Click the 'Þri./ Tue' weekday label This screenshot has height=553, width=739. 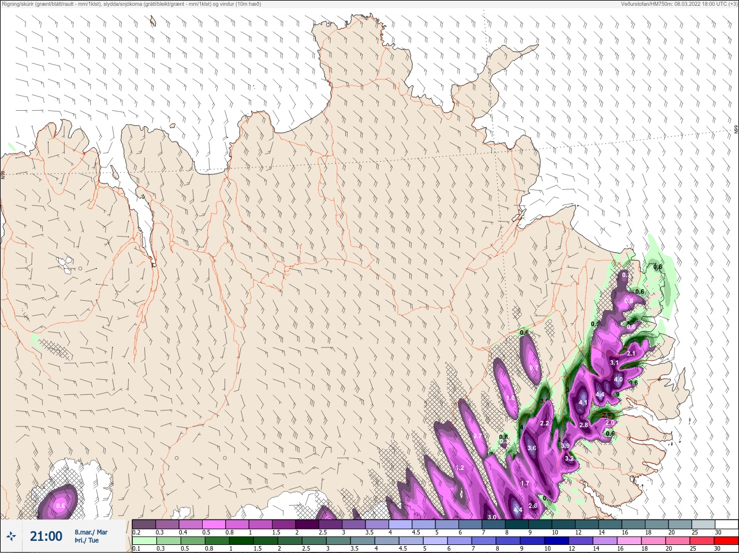tap(87, 541)
